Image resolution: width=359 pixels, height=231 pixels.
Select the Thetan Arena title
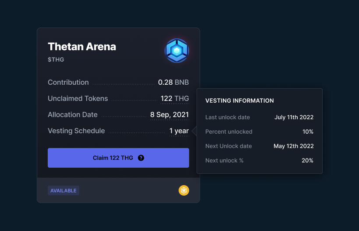tap(82, 47)
